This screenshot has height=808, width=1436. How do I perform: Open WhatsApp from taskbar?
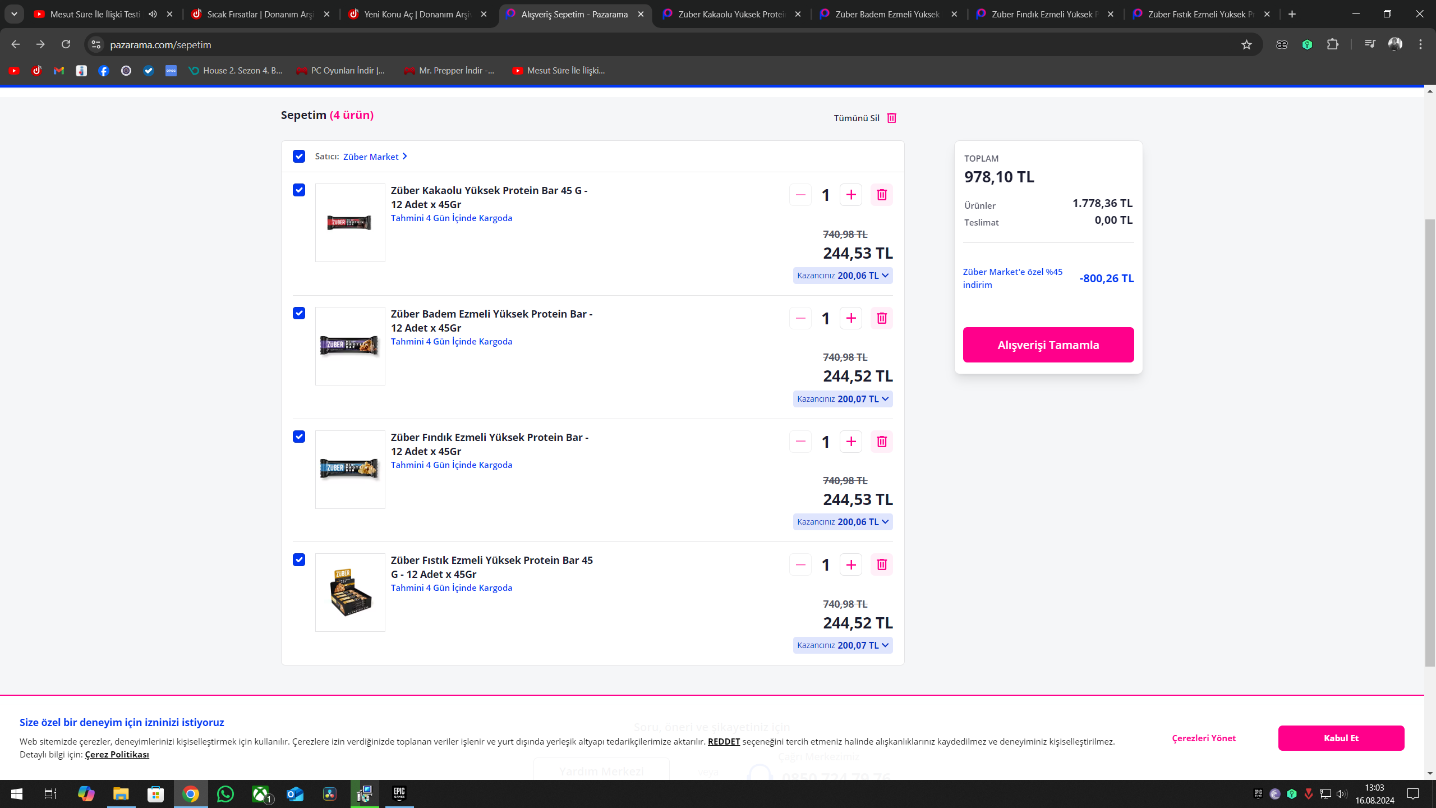[x=225, y=794]
